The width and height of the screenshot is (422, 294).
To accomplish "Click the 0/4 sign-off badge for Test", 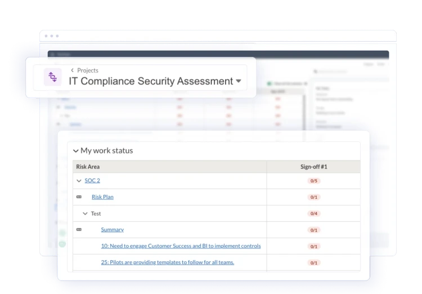I will tap(313, 213).
